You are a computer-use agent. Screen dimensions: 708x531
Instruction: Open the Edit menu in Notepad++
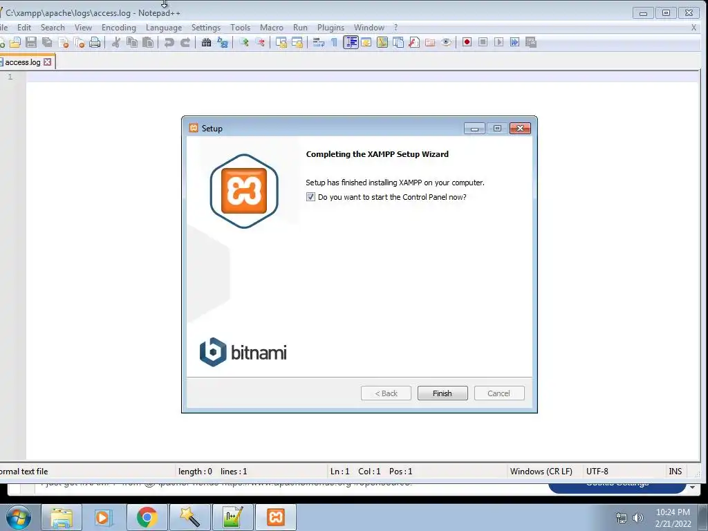tap(24, 28)
